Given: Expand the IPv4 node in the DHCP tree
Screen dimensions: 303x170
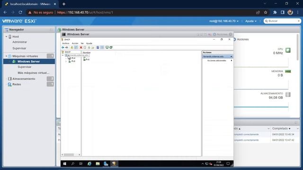Looking at the screenshot, I should coord(66,58).
